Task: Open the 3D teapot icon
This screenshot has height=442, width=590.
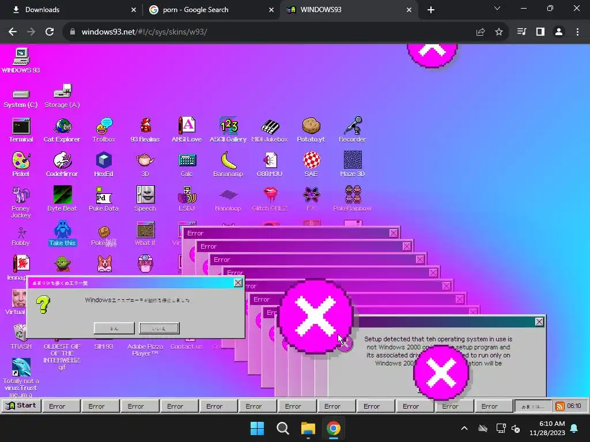Action: 145,164
